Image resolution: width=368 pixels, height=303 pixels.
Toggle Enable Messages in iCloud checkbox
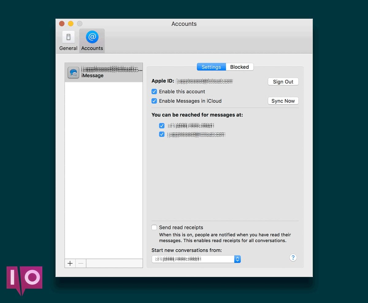[154, 101]
